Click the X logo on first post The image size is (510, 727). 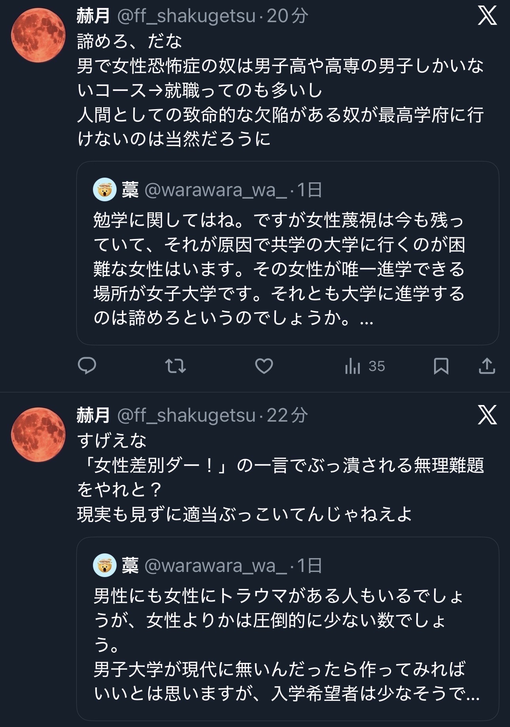pos(487,16)
